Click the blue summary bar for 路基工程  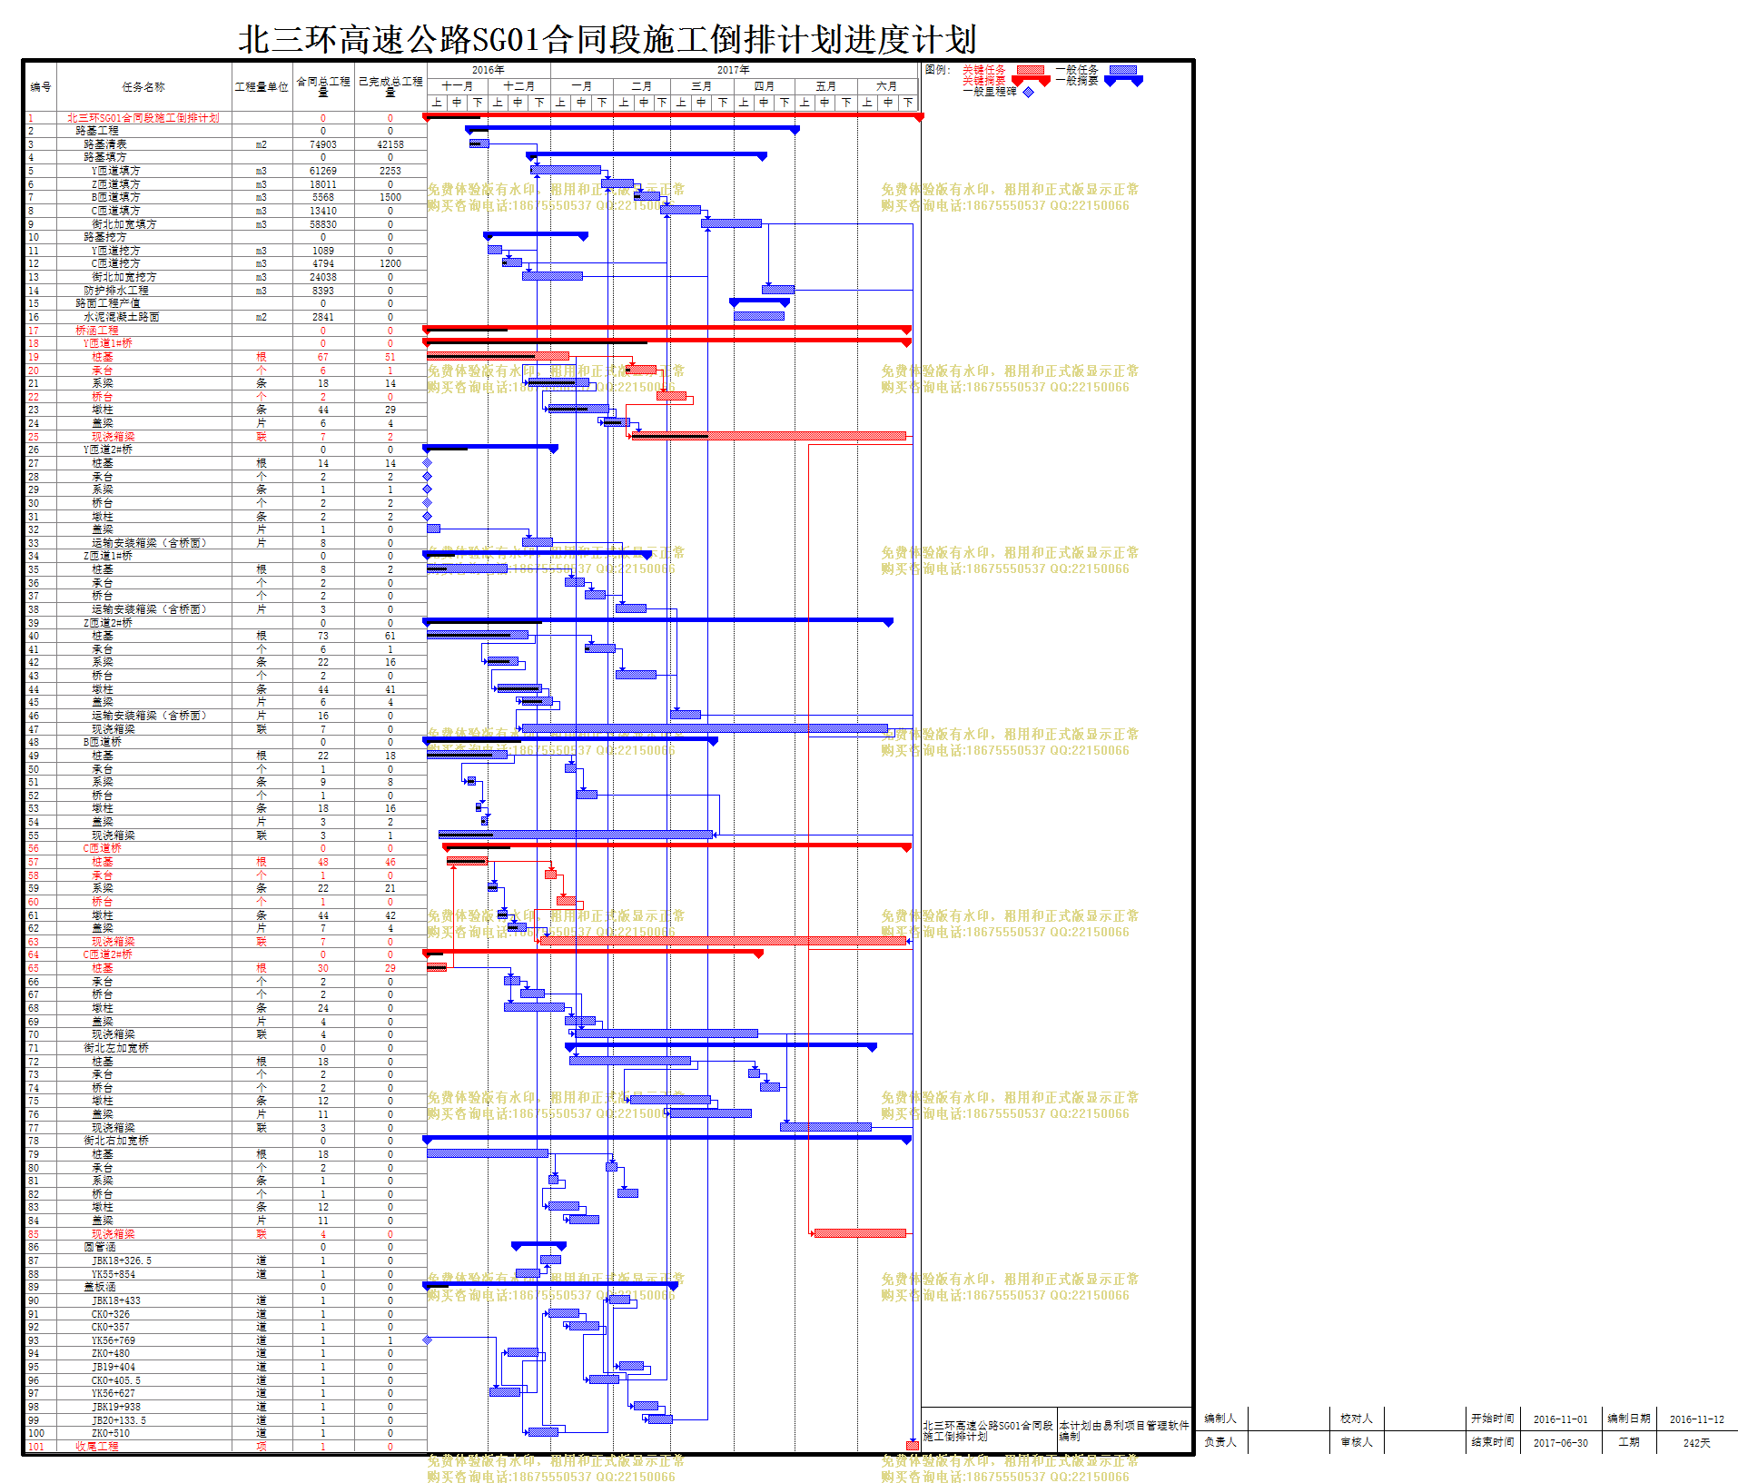[633, 130]
